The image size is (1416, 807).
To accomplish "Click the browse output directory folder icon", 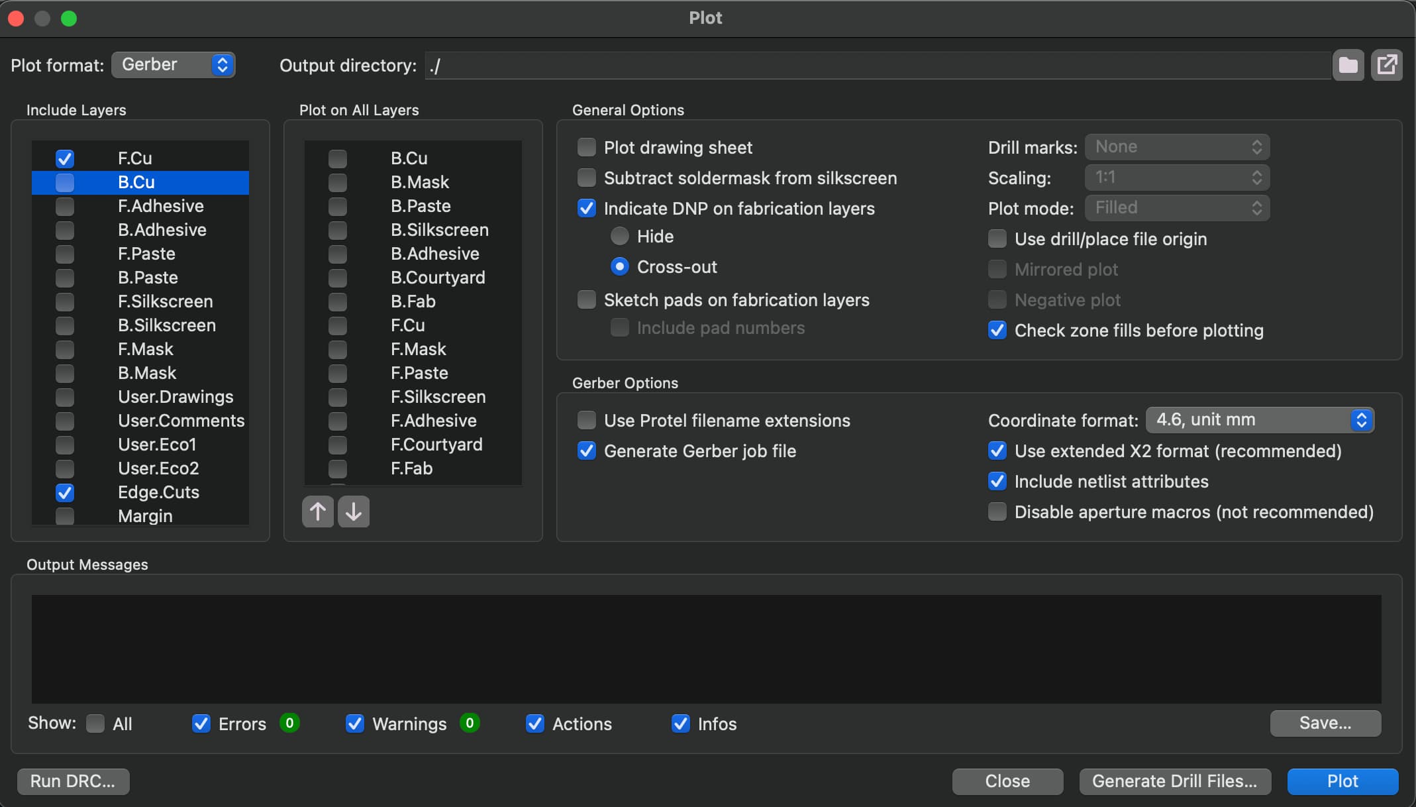I will [x=1348, y=65].
